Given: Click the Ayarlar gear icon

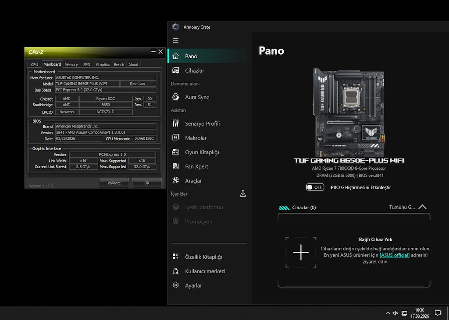Looking at the screenshot, I should tap(175, 285).
